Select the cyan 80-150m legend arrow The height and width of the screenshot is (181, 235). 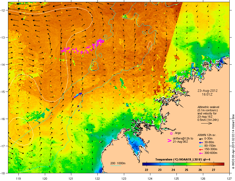point(201,146)
